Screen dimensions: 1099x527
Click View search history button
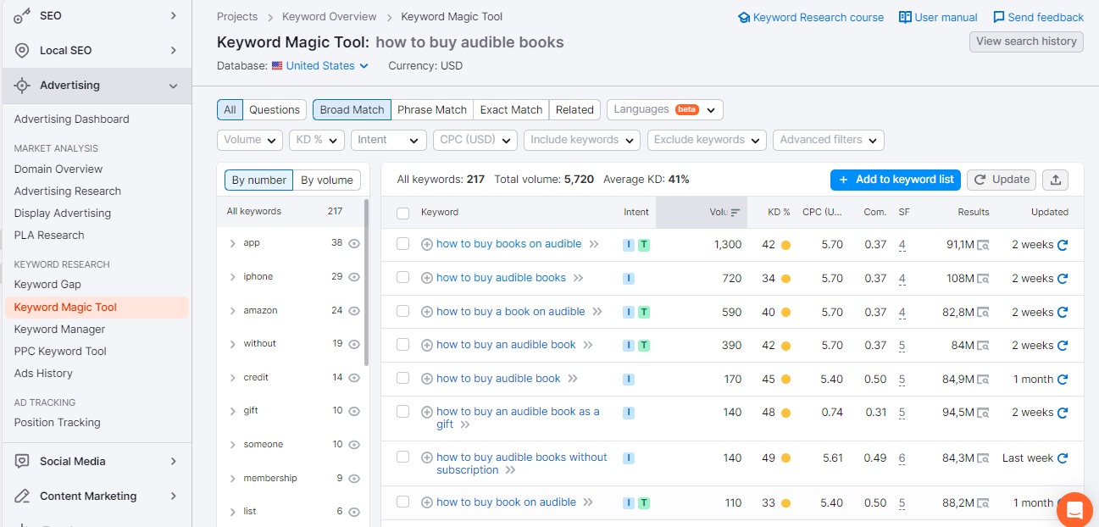(x=1026, y=42)
